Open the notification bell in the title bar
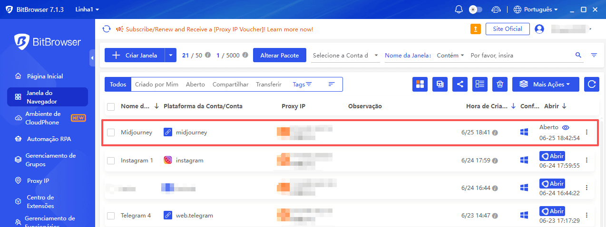This screenshot has height=227, width=606. (459, 9)
